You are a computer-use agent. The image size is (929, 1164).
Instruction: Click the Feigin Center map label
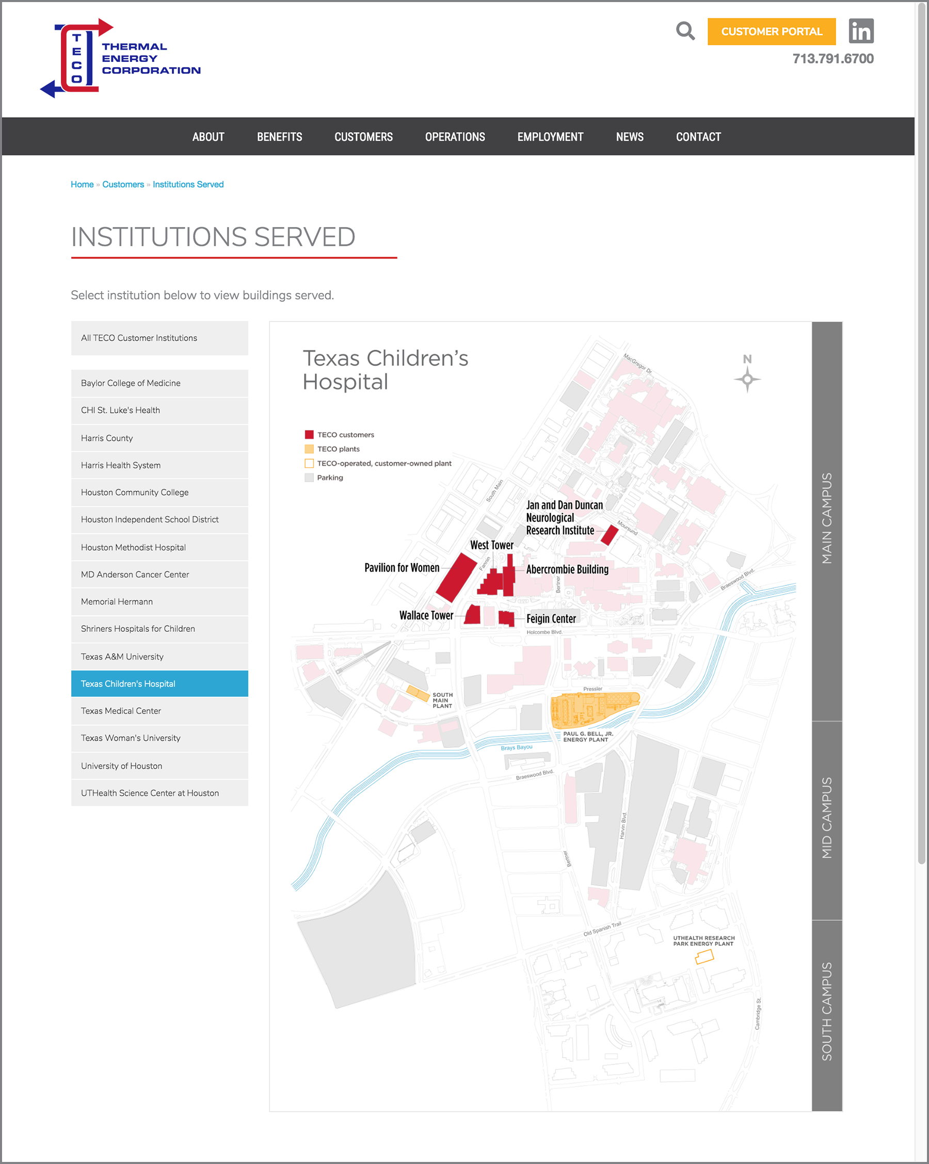pyautogui.click(x=551, y=619)
